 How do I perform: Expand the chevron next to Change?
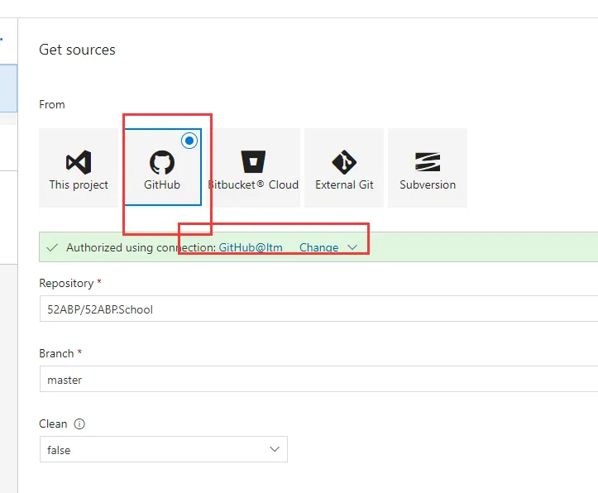(352, 247)
